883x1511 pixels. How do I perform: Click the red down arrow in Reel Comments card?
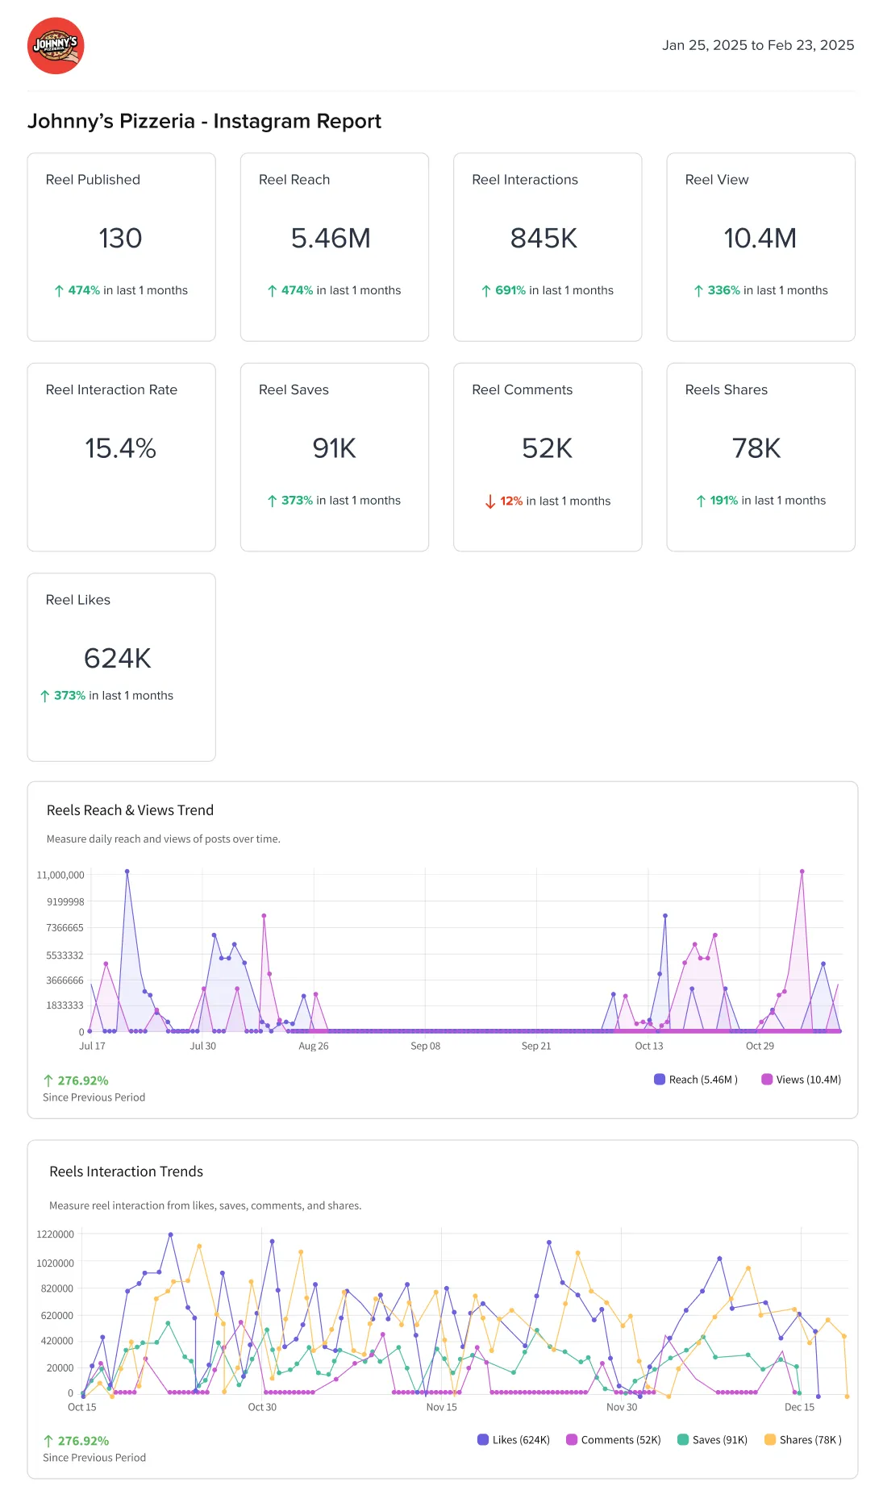point(490,502)
